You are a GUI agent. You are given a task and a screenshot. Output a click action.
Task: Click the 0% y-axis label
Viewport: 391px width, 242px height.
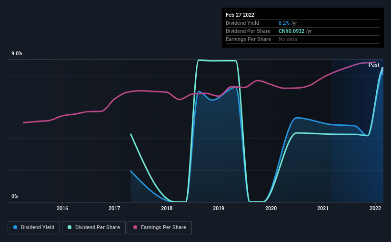[x=15, y=197]
